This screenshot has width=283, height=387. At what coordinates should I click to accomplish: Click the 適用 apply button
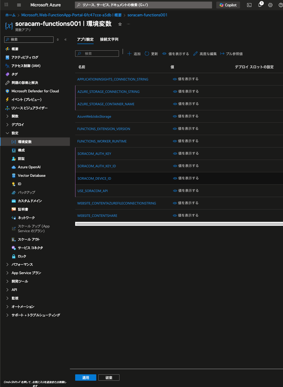pos(86,378)
